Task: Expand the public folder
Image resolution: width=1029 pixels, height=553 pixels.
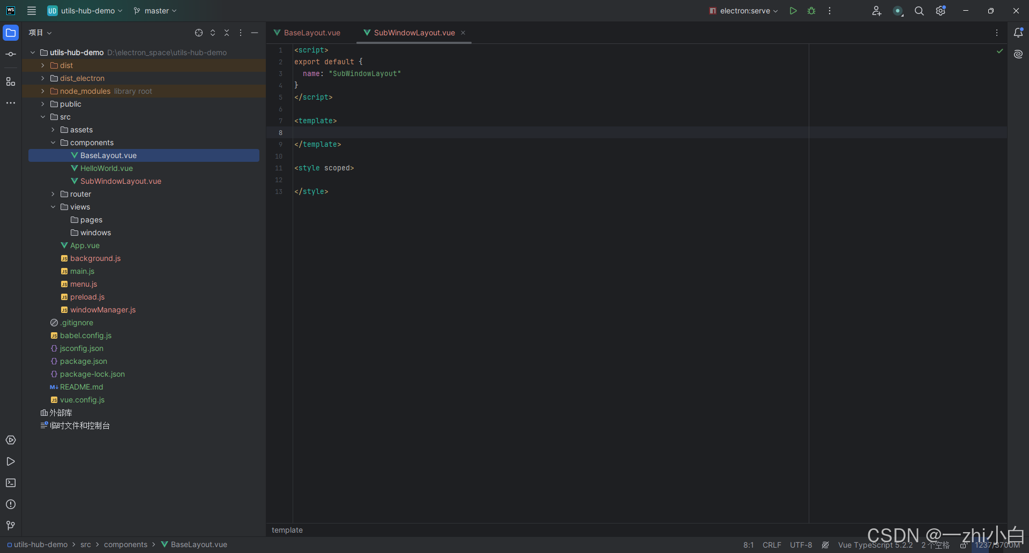Action: click(x=43, y=104)
